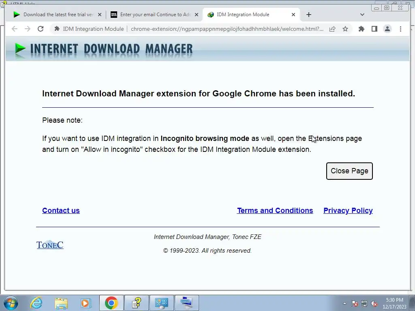
Task: Open Windows Explorer folder in taskbar
Action: click(x=61, y=303)
